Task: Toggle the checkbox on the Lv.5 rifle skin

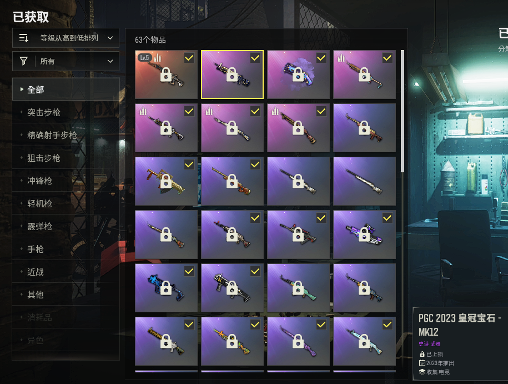Action: 189,58
